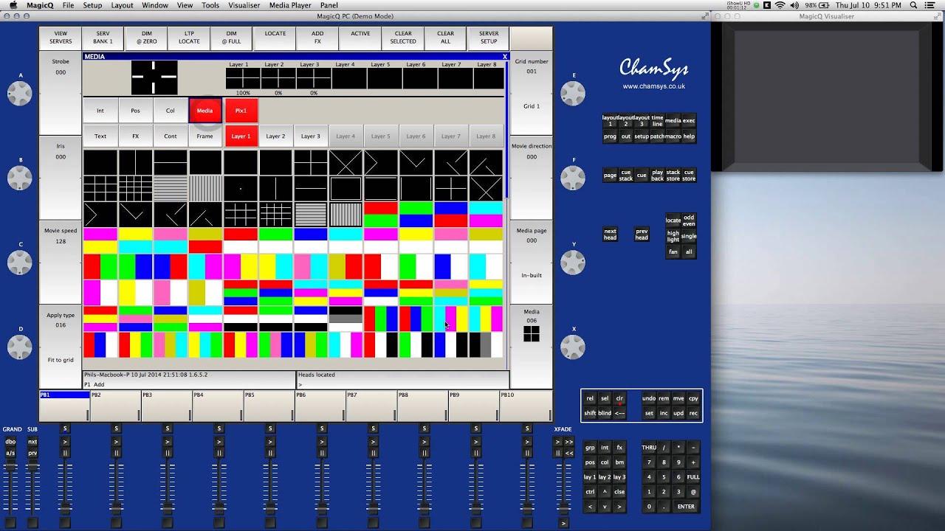Turn encoder wheel A
Image resolution: width=945 pixels, height=531 pixels.
[20, 93]
